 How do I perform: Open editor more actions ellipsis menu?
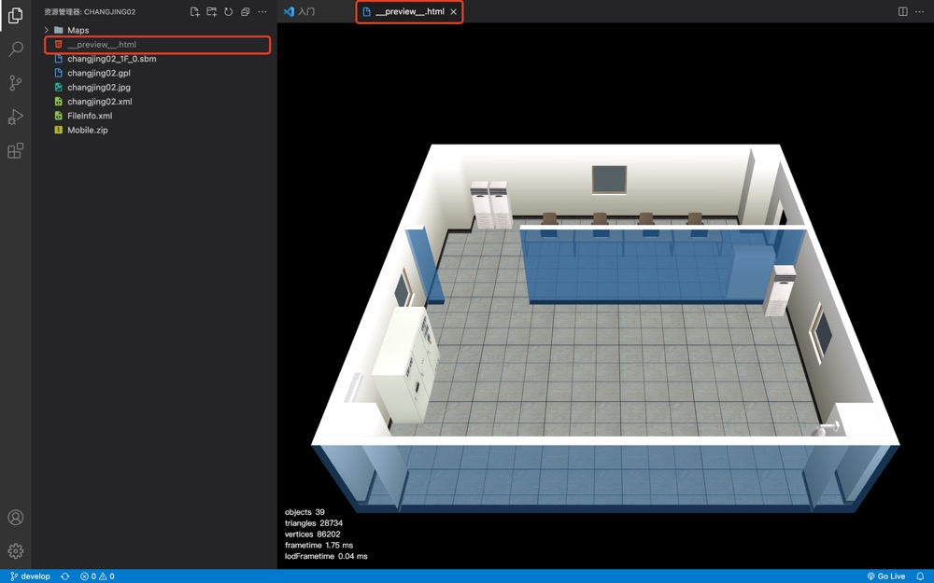919,12
